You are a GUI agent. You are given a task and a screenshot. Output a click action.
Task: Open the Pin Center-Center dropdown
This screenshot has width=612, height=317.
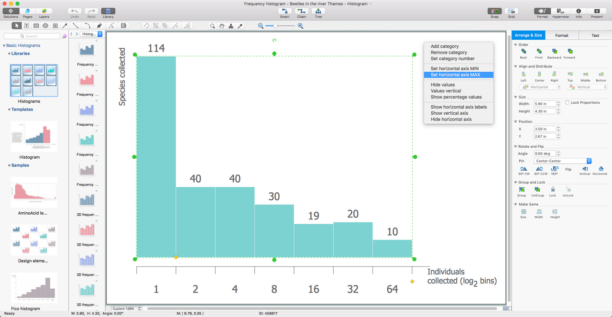(x=563, y=161)
